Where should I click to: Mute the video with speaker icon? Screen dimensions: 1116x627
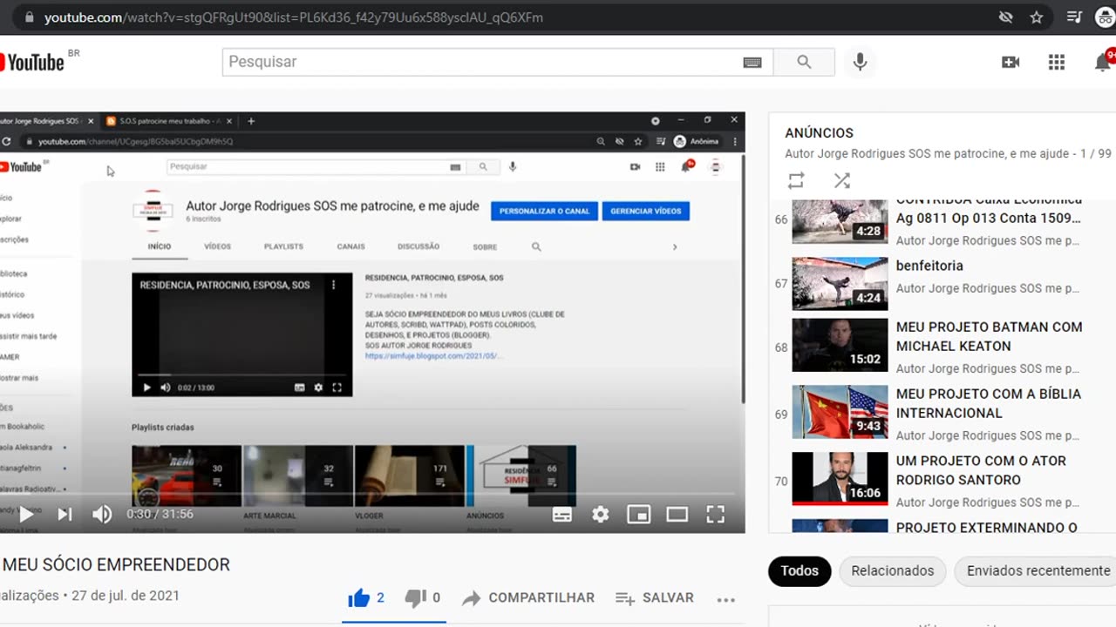point(102,515)
